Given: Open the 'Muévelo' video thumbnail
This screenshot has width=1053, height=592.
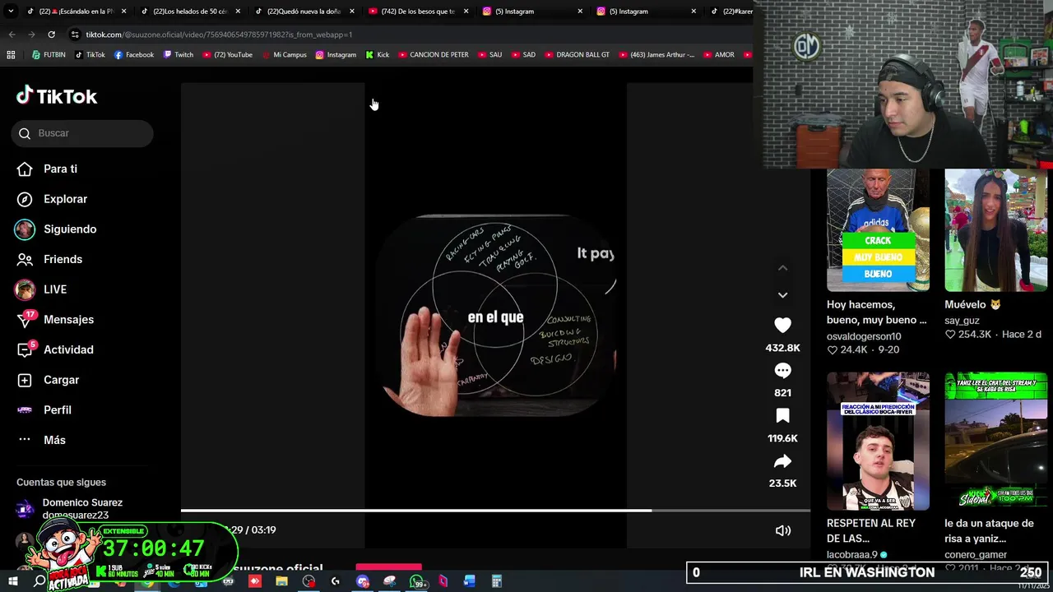Looking at the screenshot, I should 995,230.
